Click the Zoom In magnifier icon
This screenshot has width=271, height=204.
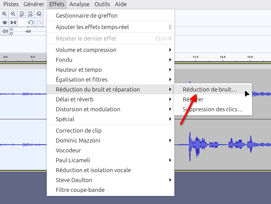coord(4,14)
